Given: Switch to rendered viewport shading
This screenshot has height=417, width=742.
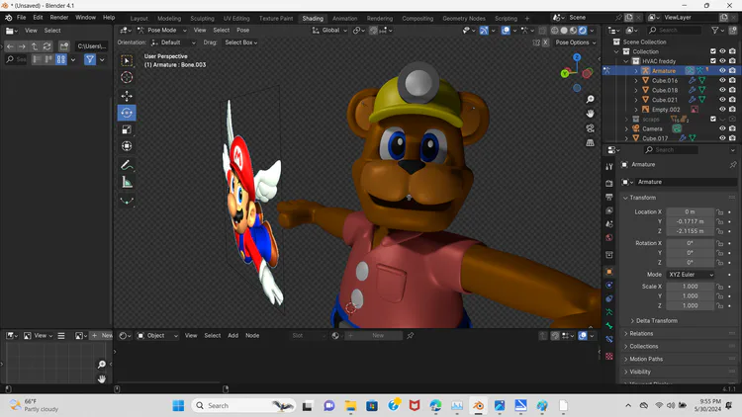Looking at the screenshot, I should tap(583, 31).
